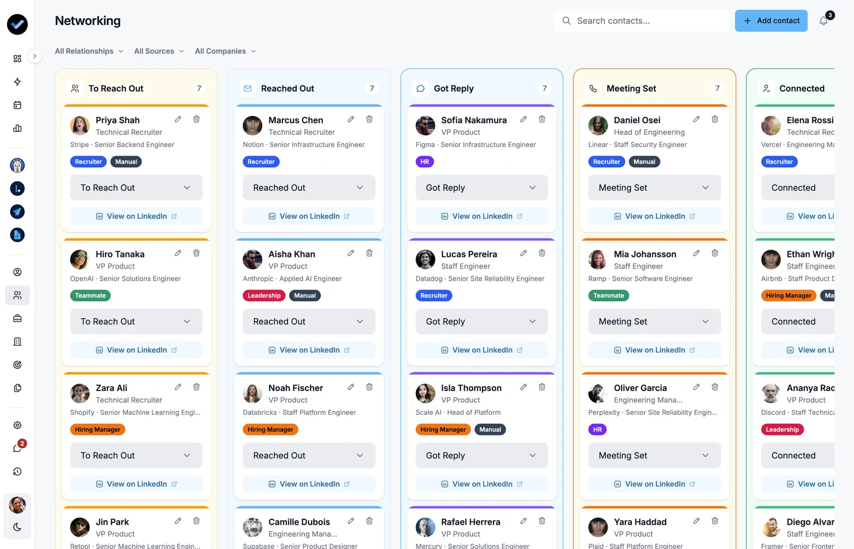Open the history clock sidebar icon
Viewport: 854px width, 549px height.
pyautogui.click(x=17, y=472)
